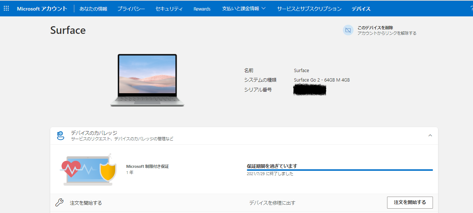Click the 2021/7/29 に終了しました text
473x213 pixels.
270,174
